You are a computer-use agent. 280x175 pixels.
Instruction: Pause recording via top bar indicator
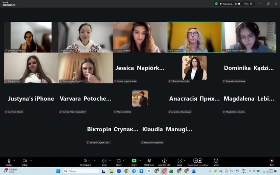click(x=235, y=3)
